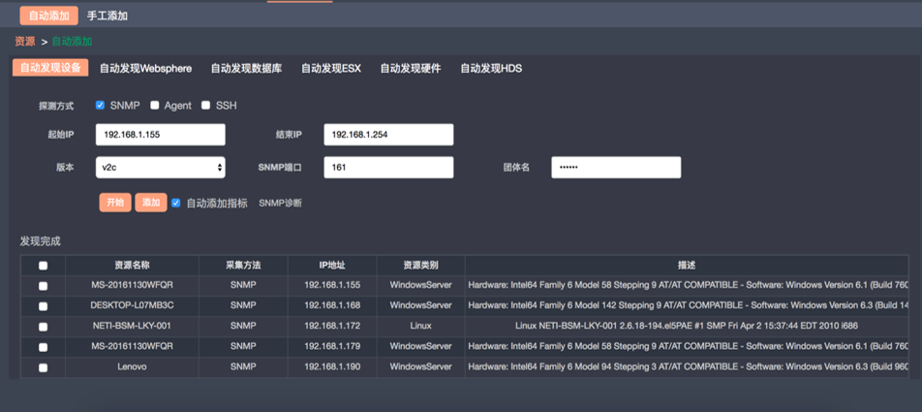Open the SNMP version v2c dropdown
922x412 pixels.
[161, 167]
